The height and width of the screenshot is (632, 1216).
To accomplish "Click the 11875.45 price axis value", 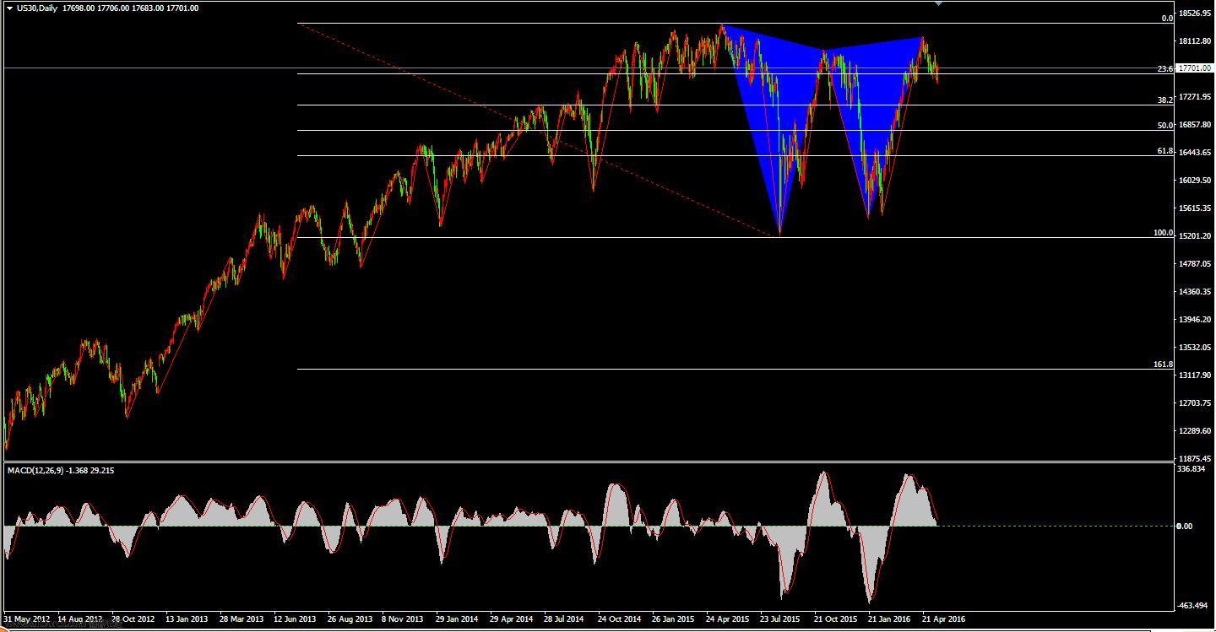I will click(x=1195, y=459).
